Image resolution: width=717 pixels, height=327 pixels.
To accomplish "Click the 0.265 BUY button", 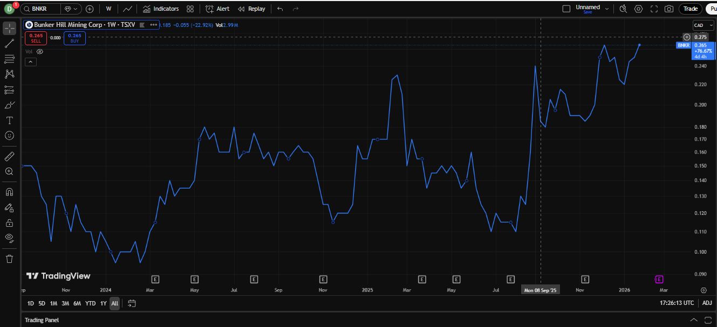I will (x=74, y=38).
